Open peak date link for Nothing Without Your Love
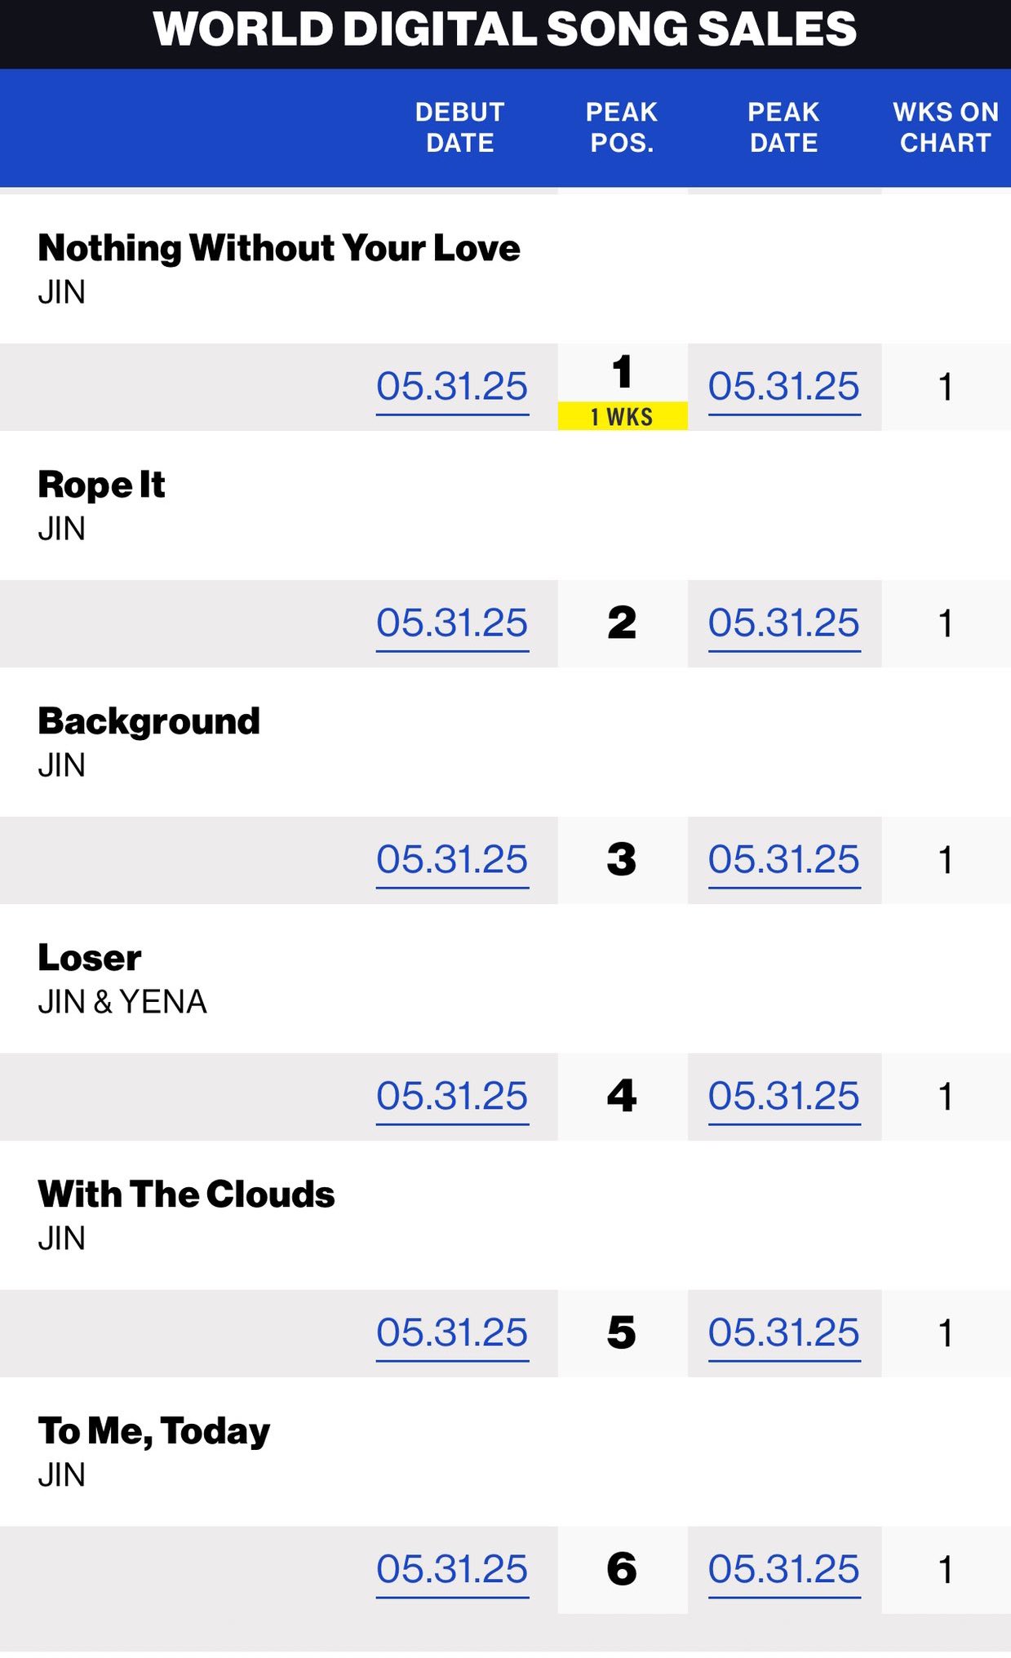This screenshot has width=1011, height=1658. [784, 387]
